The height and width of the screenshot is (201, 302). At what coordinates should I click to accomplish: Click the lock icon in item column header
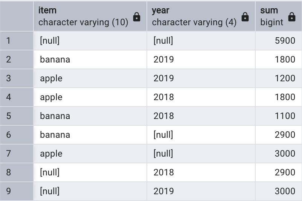(x=137, y=17)
